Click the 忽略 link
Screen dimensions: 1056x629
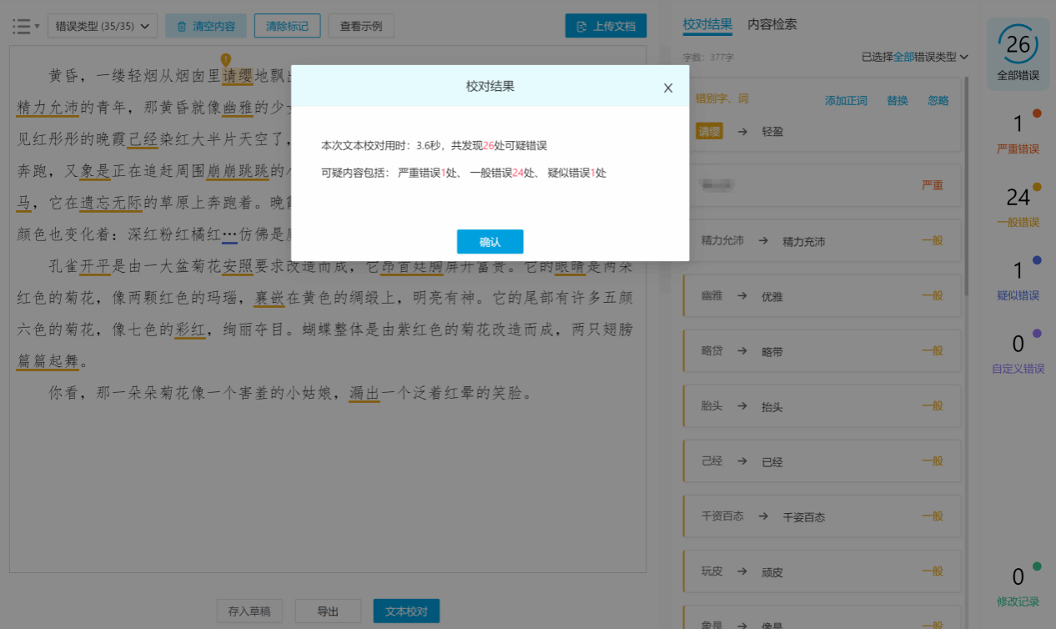pyautogui.click(x=938, y=100)
